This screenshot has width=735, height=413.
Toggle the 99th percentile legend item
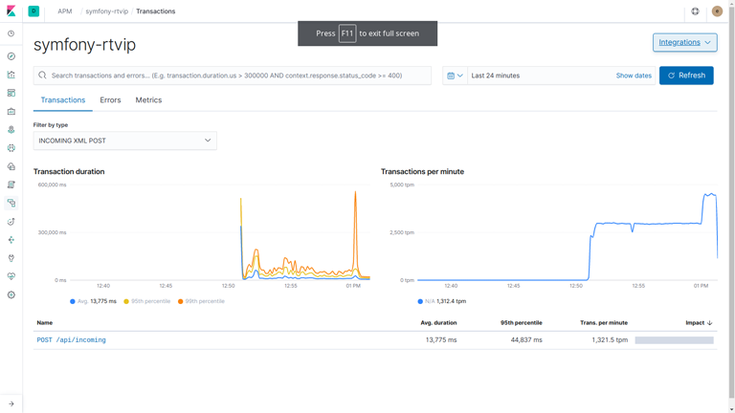201,301
